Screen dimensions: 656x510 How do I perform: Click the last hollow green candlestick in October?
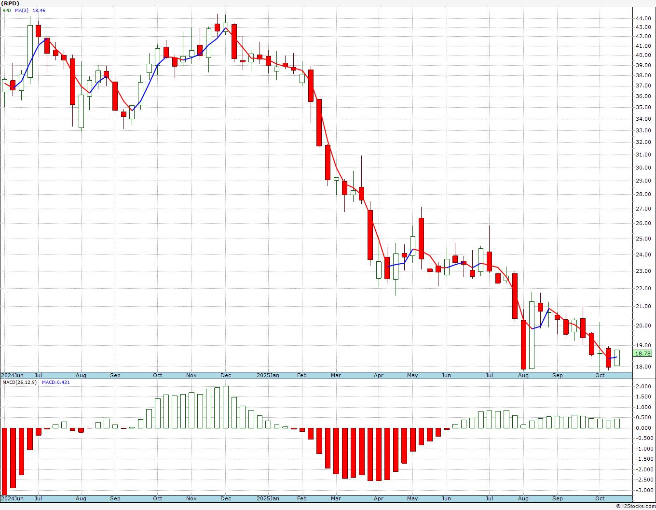click(x=617, y=358)
